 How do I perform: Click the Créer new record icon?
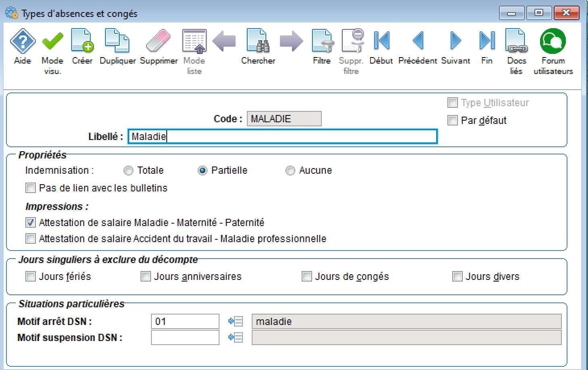coord(83,41)
